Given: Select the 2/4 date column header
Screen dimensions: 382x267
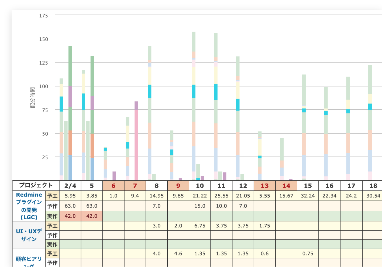Looking at the screenshot, I should coord(70,186).
